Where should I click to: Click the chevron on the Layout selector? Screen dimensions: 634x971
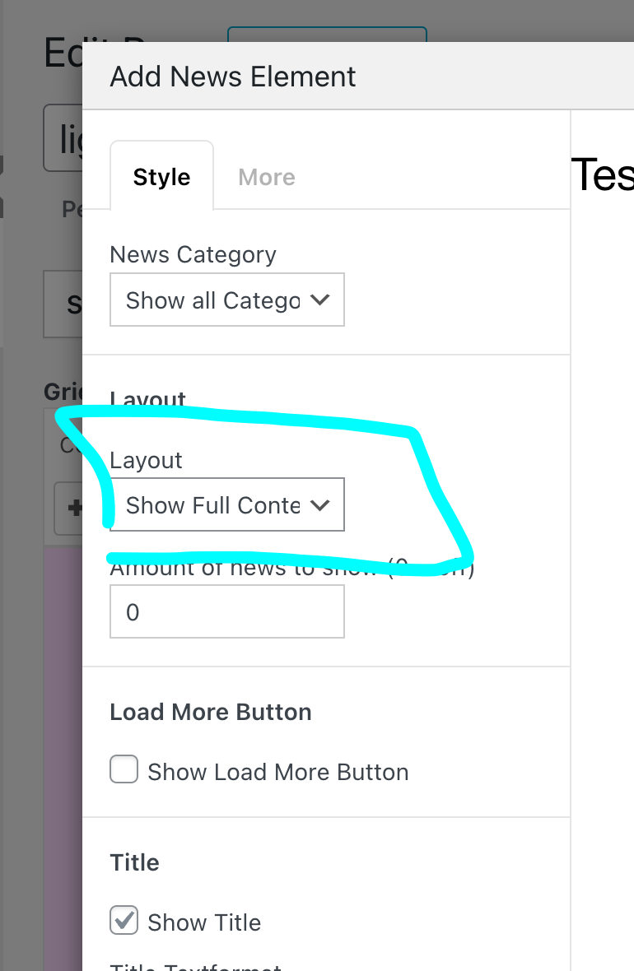(x=321, y=504)
